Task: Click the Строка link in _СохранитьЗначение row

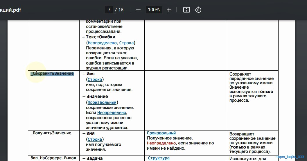Action: coord(95,79)
